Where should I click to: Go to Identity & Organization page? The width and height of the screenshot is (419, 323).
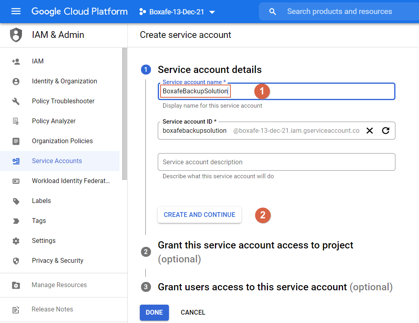click(x=64, y=81)
